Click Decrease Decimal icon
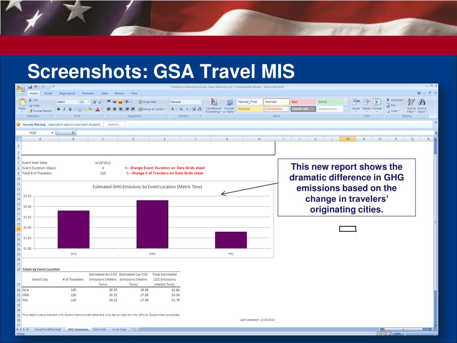 click(199, 109)
